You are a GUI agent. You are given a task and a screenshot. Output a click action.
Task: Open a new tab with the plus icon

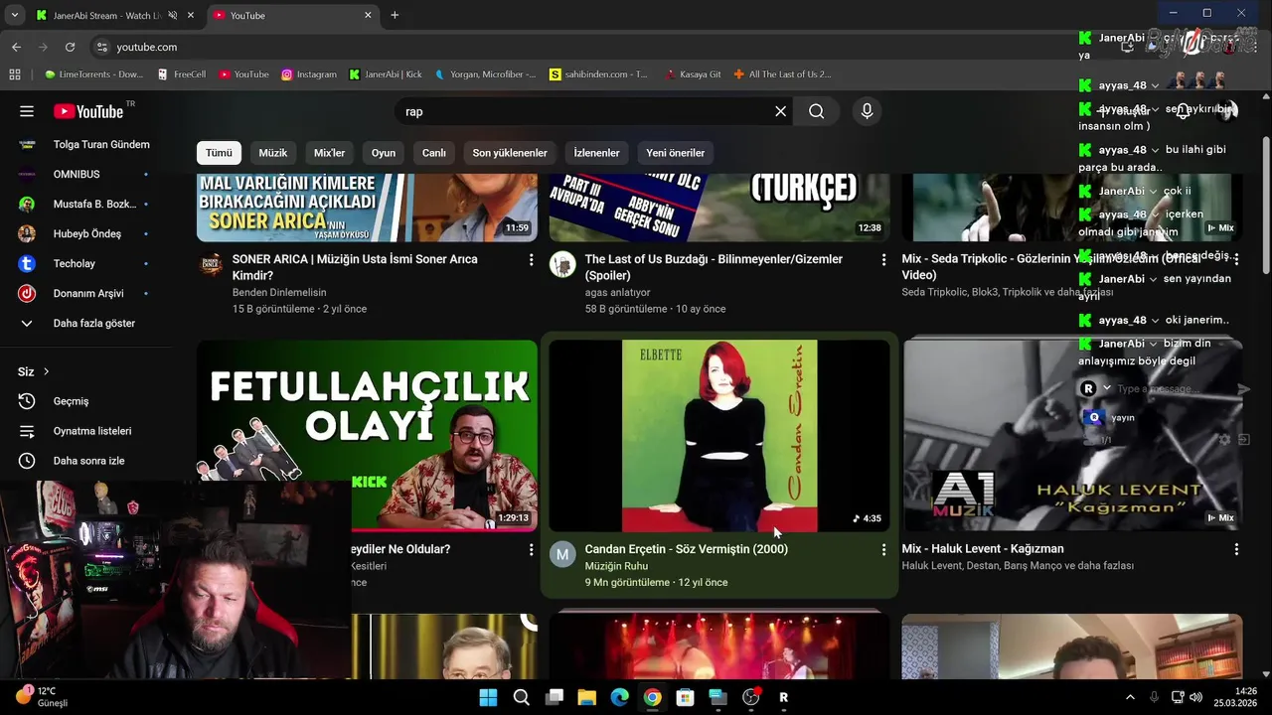click(395, 15)
